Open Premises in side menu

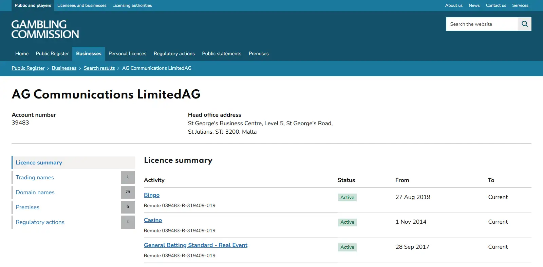27,207
